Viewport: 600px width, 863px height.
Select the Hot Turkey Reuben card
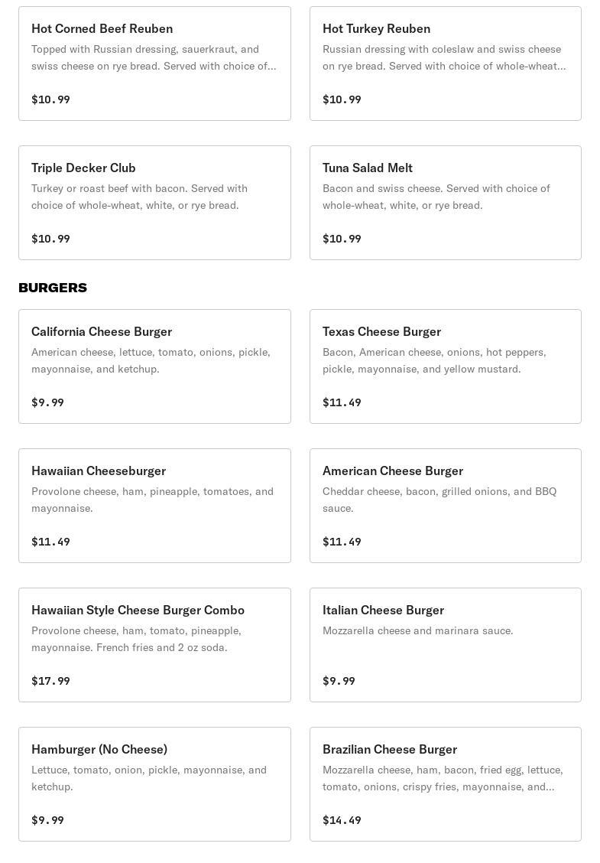click(445, 64)
